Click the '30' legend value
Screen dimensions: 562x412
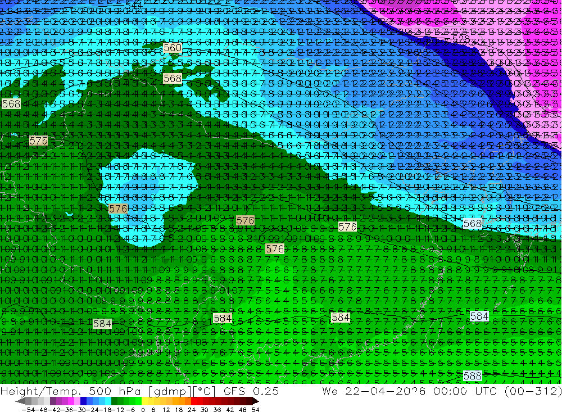point(205,410)
